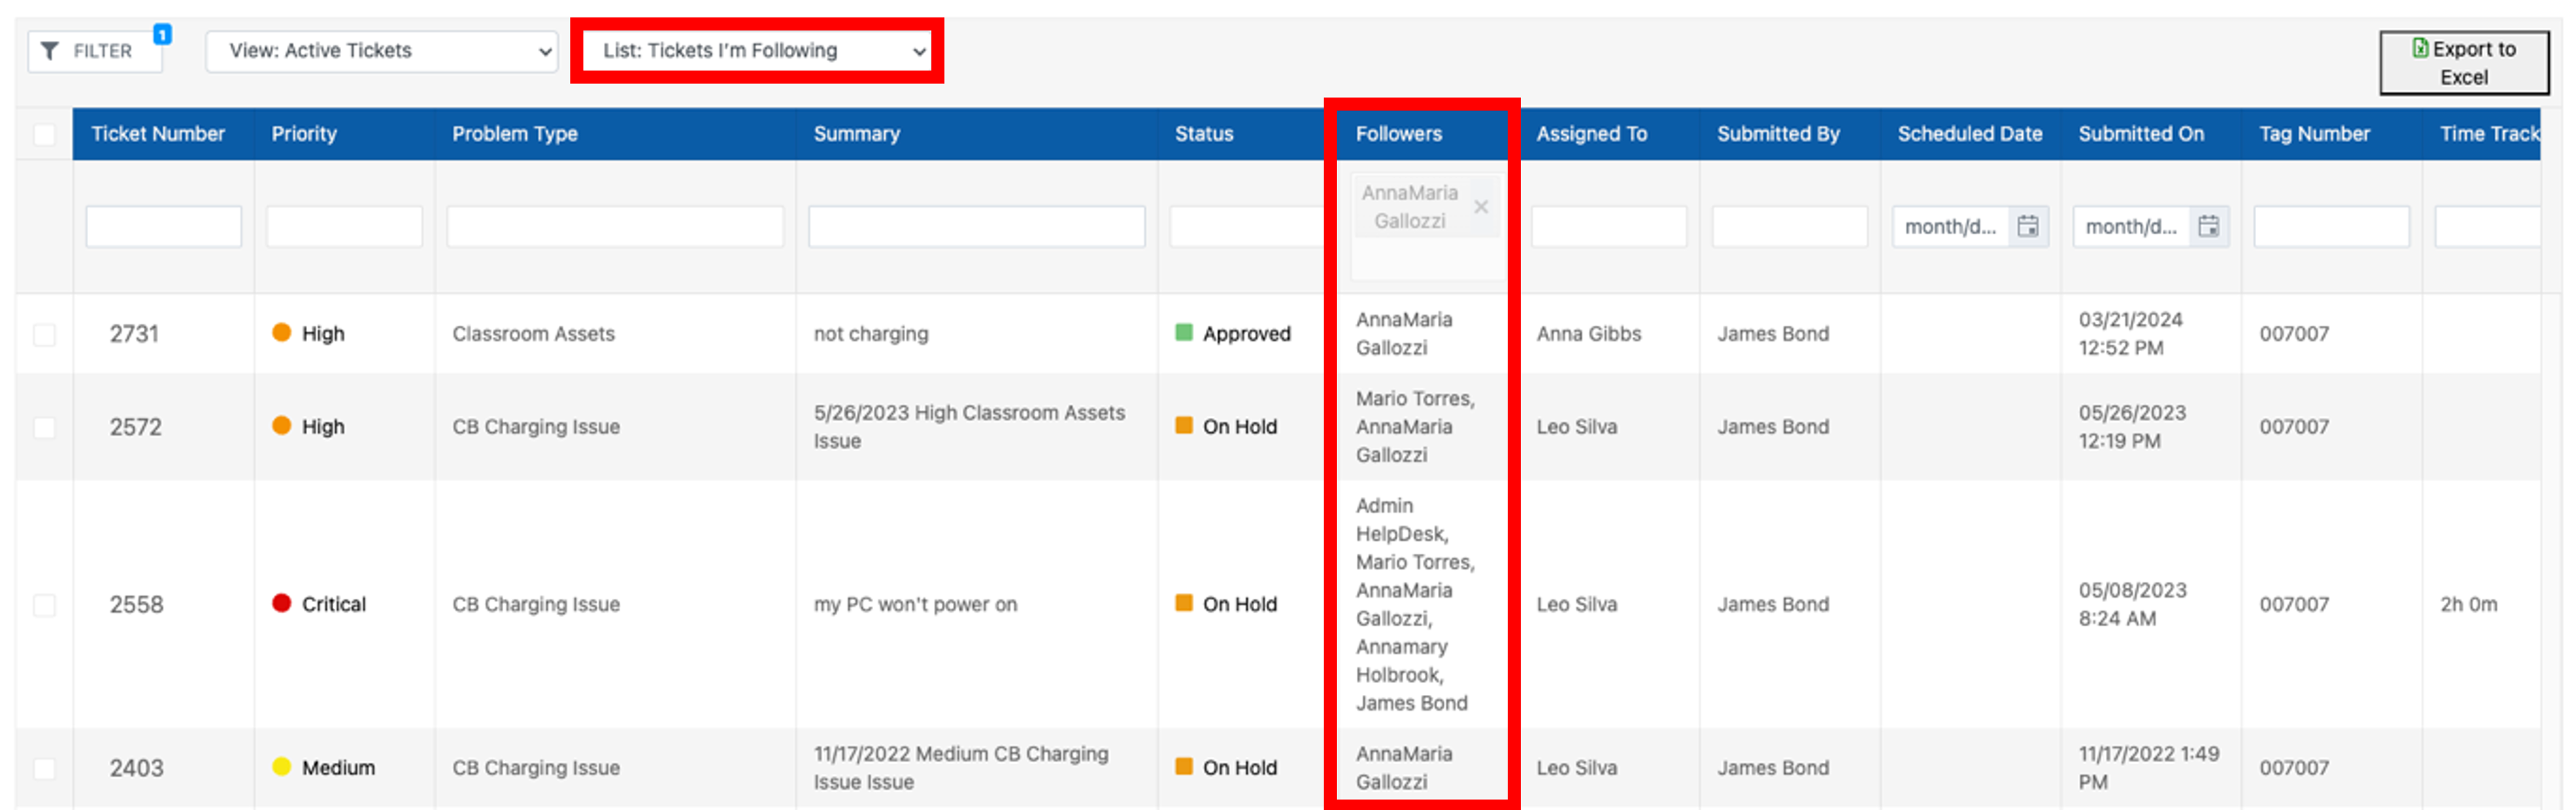Sort by Tag Number column header
The height and width of the screenshot is (810, 2576).
[x=2315, y=134]
